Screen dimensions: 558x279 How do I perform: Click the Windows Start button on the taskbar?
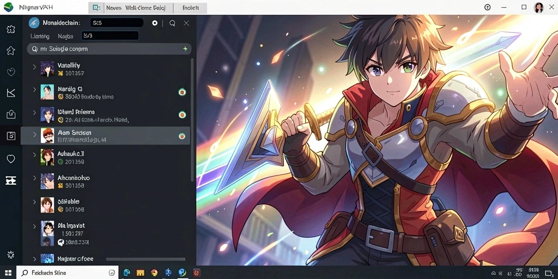(8, 273)
